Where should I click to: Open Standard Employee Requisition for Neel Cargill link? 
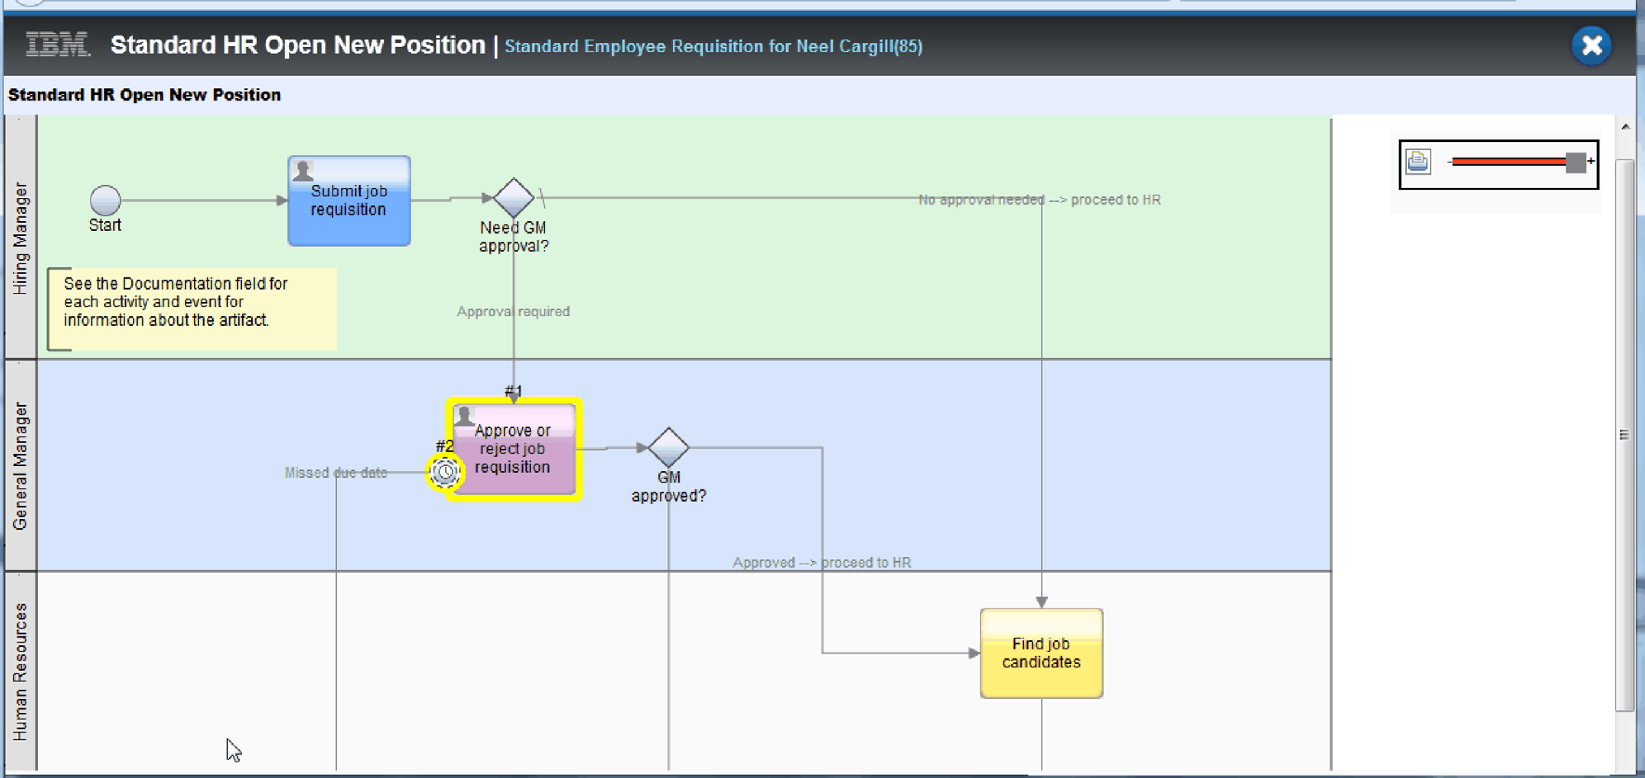pyautogui.click(x=713, y=46)
